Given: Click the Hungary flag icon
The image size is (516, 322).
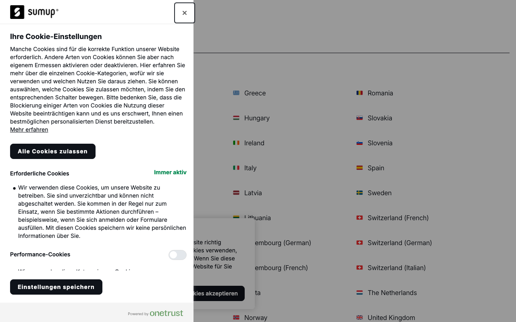Looking at the screenshot, I should (x=236, y=118).
